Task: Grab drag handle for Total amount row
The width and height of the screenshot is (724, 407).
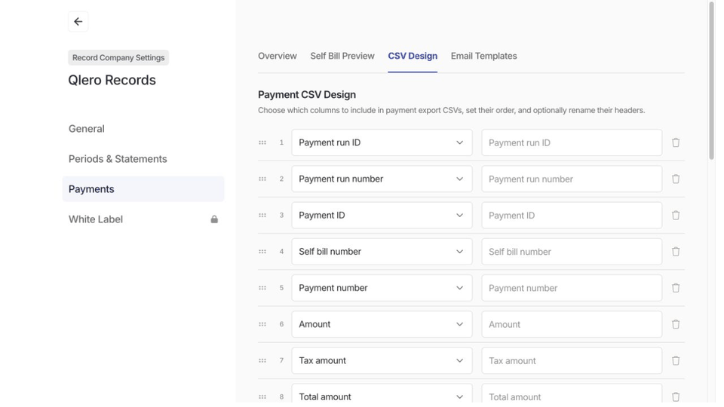Action: point(262,397)
